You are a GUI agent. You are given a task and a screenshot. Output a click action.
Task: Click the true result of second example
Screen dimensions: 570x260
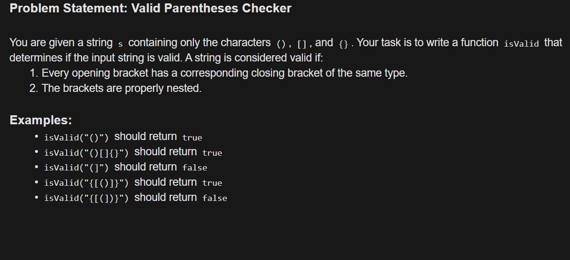click(212, 153)
